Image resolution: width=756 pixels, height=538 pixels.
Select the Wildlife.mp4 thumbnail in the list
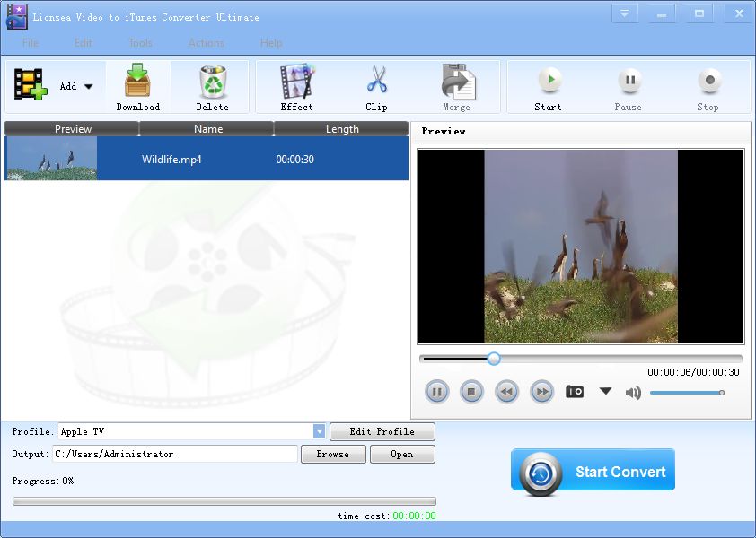pos(51,159)
